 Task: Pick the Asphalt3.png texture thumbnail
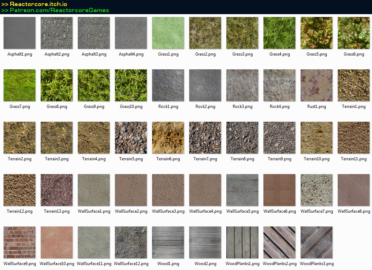point(94,33)
